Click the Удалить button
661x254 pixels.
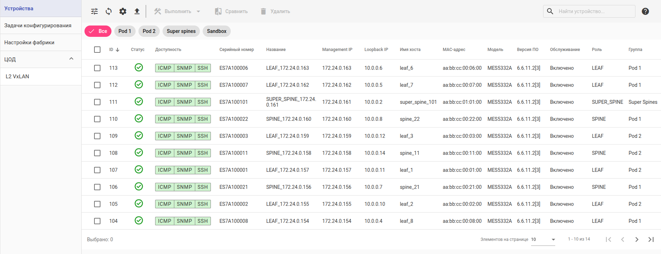275,11
